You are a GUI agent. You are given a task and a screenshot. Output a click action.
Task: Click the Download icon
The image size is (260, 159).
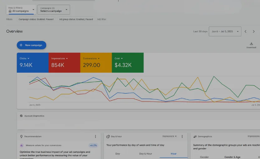click(x=251, y=44)
